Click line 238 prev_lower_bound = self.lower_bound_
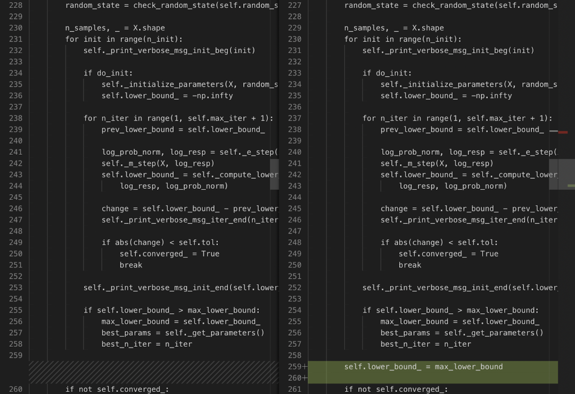This screenshot has width=575, height=394. click(x=462, y=130)
